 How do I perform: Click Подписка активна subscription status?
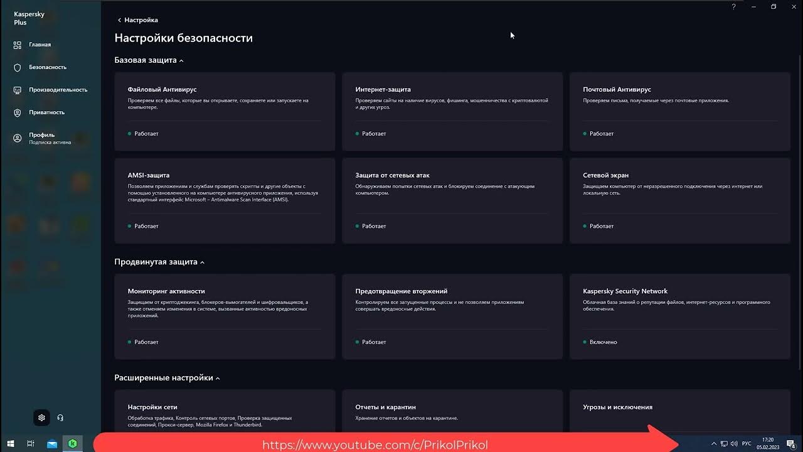50,143
